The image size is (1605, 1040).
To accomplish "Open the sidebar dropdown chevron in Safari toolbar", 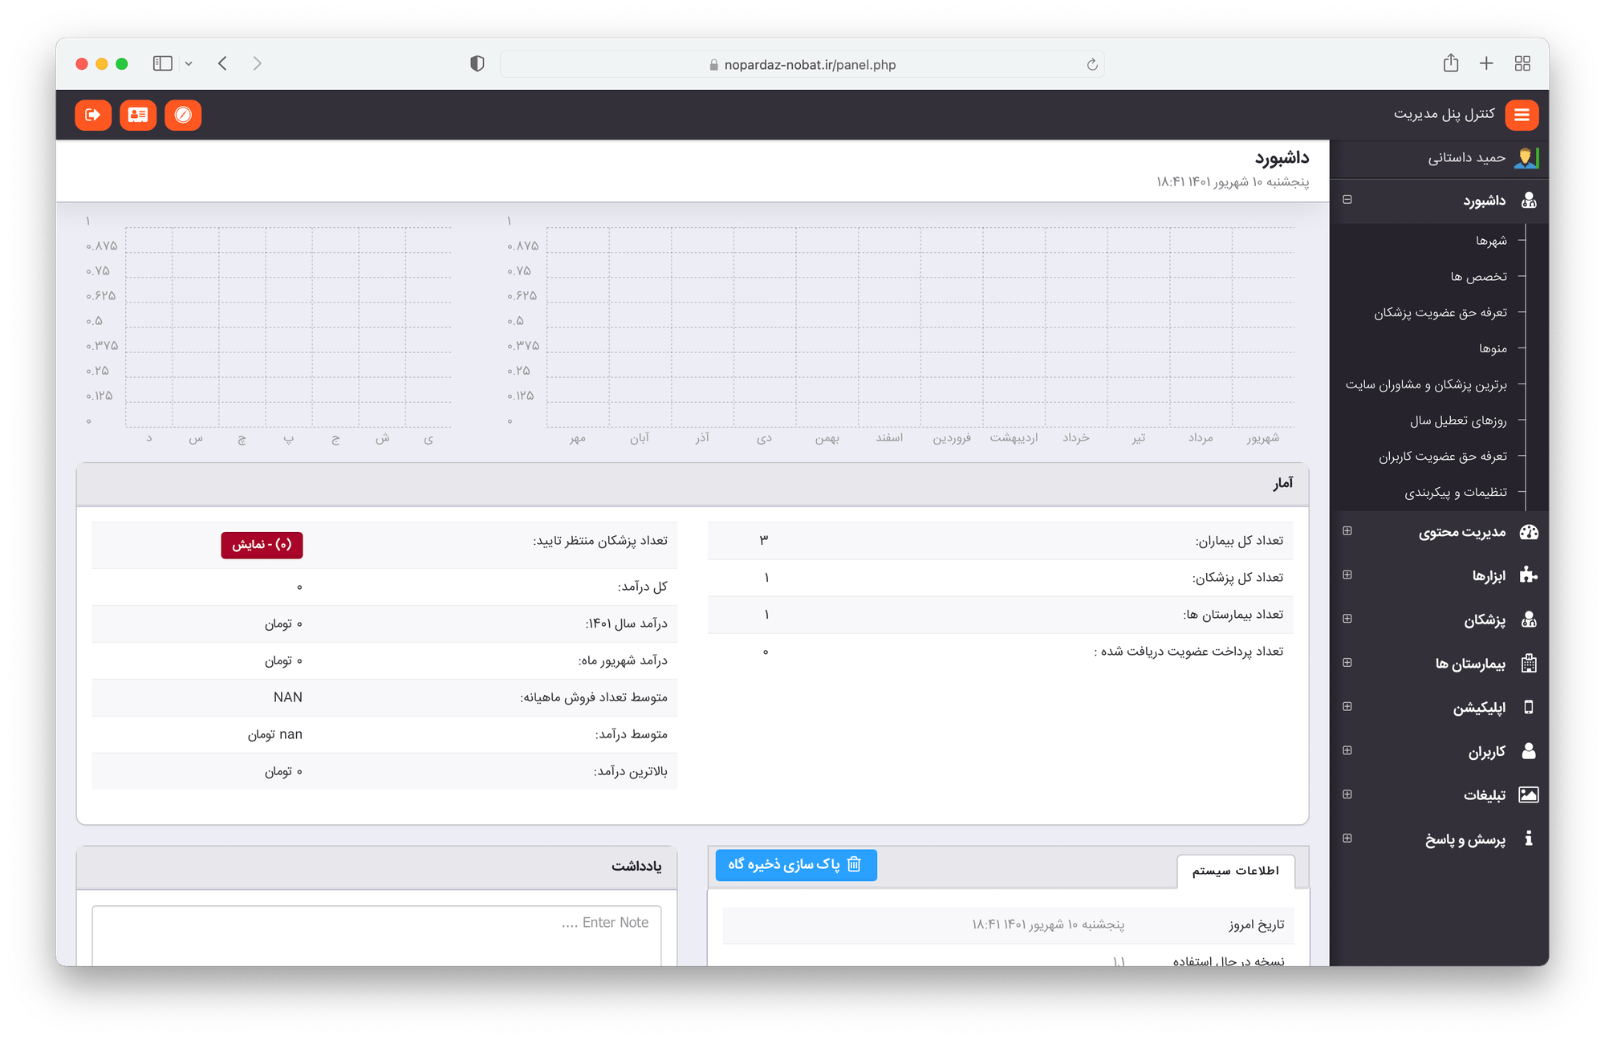I will click(189, 63).
